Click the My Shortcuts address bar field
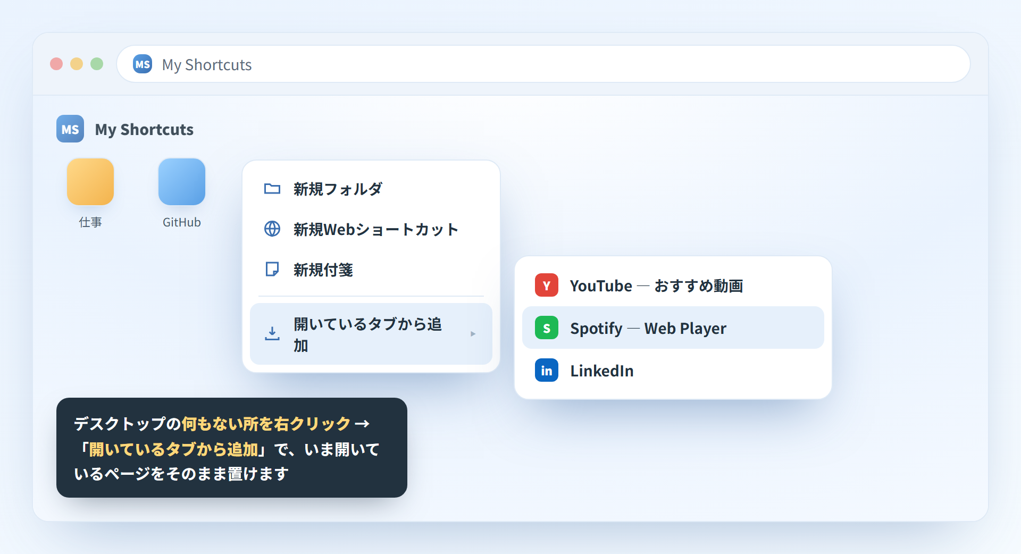Screen dimensions: 1021x554 [x=543, y=64]
